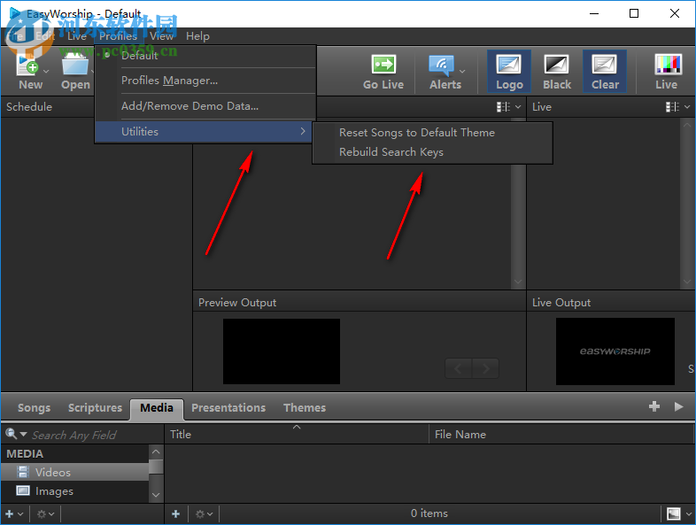Screen dimensions: 696x525
Task: Open the Utilities submenu
Action: click(x=204, y=132)
